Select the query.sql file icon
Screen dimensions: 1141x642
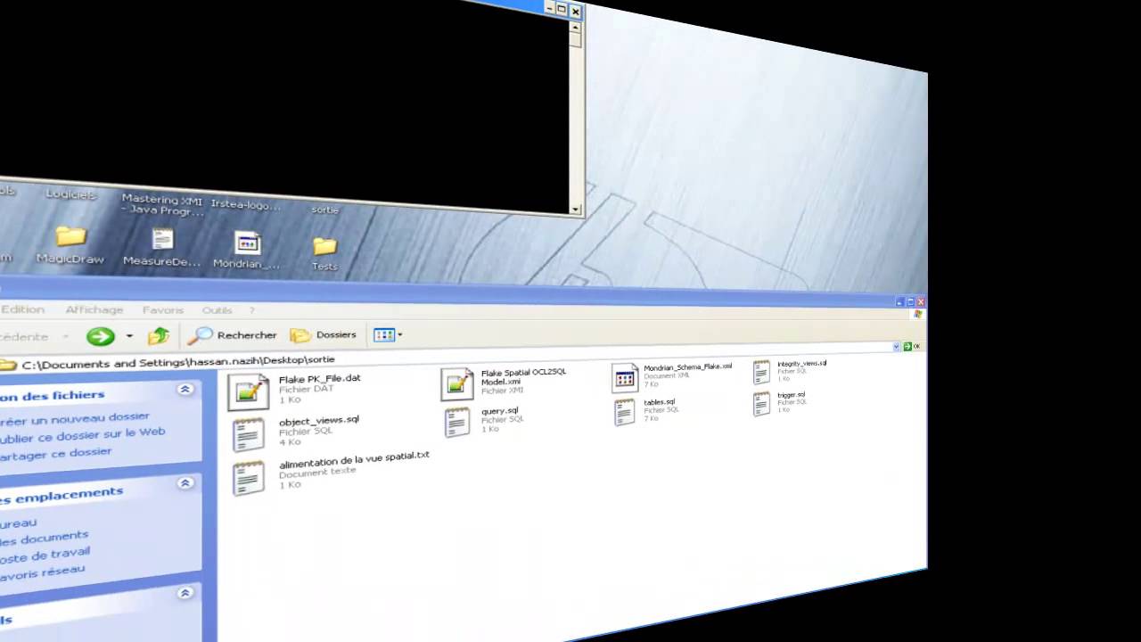[457, 422]
